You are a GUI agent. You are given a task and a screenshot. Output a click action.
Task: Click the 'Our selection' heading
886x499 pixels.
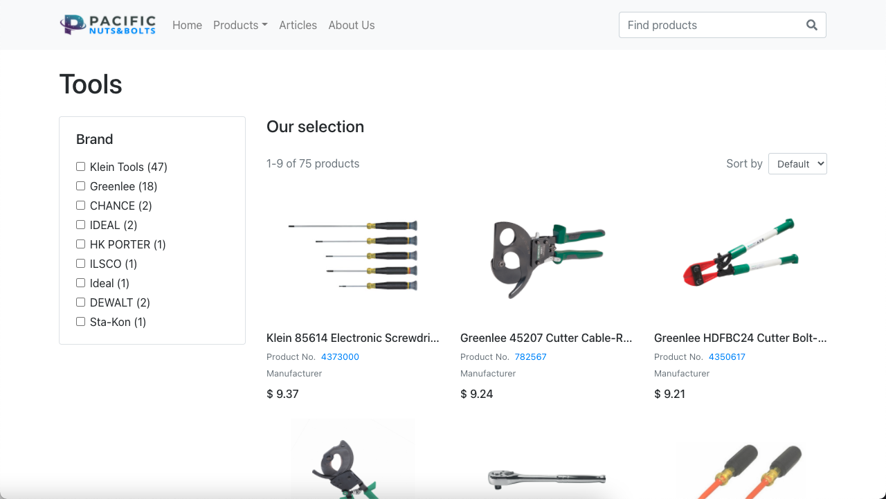click(315, 127)
